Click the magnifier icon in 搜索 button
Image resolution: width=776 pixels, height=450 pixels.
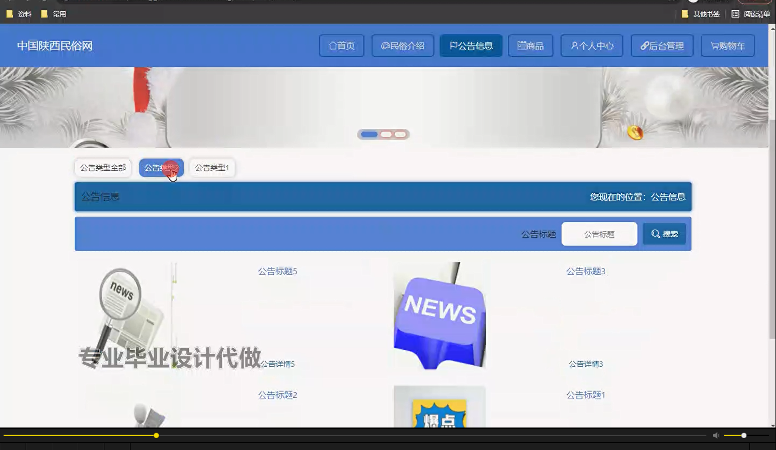tap(656, 234)
